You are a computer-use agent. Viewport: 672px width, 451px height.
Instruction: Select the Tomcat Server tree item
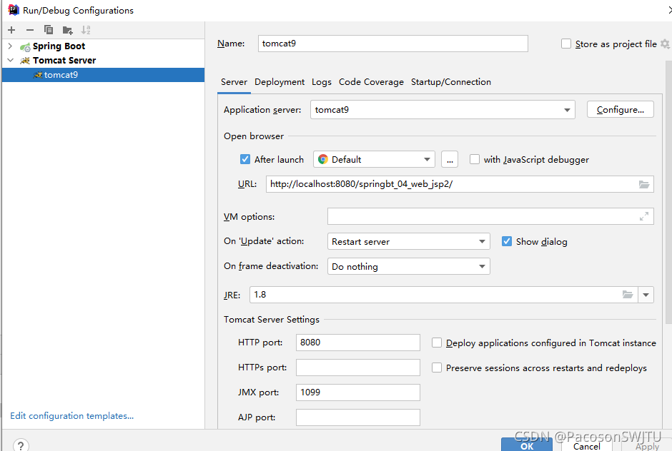pos(64,61)
